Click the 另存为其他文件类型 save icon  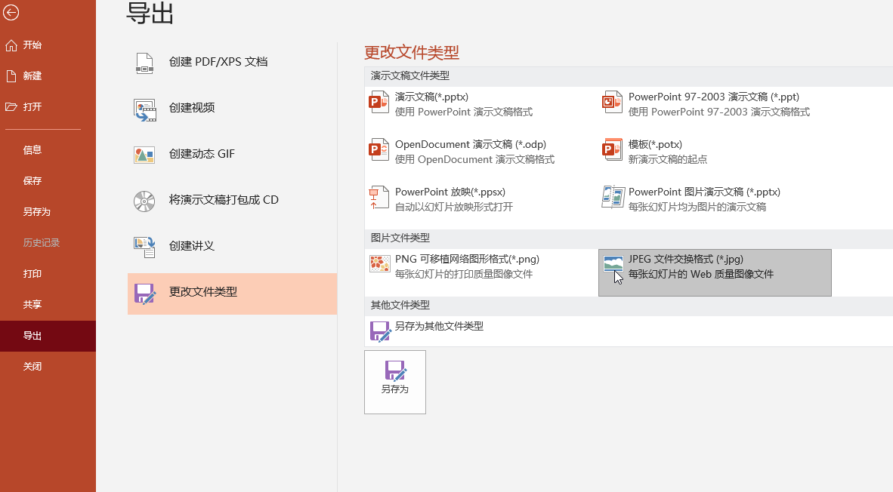coord(381,331)
